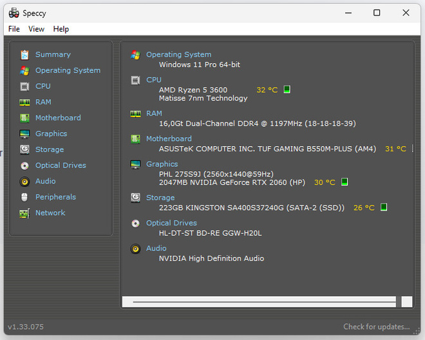Click the green CPU temperature indicator icon

287,90
